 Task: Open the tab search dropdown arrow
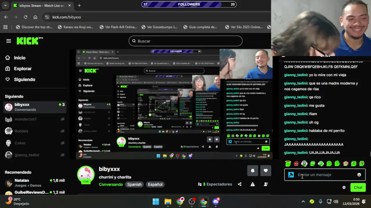click(x=5, y=5)
